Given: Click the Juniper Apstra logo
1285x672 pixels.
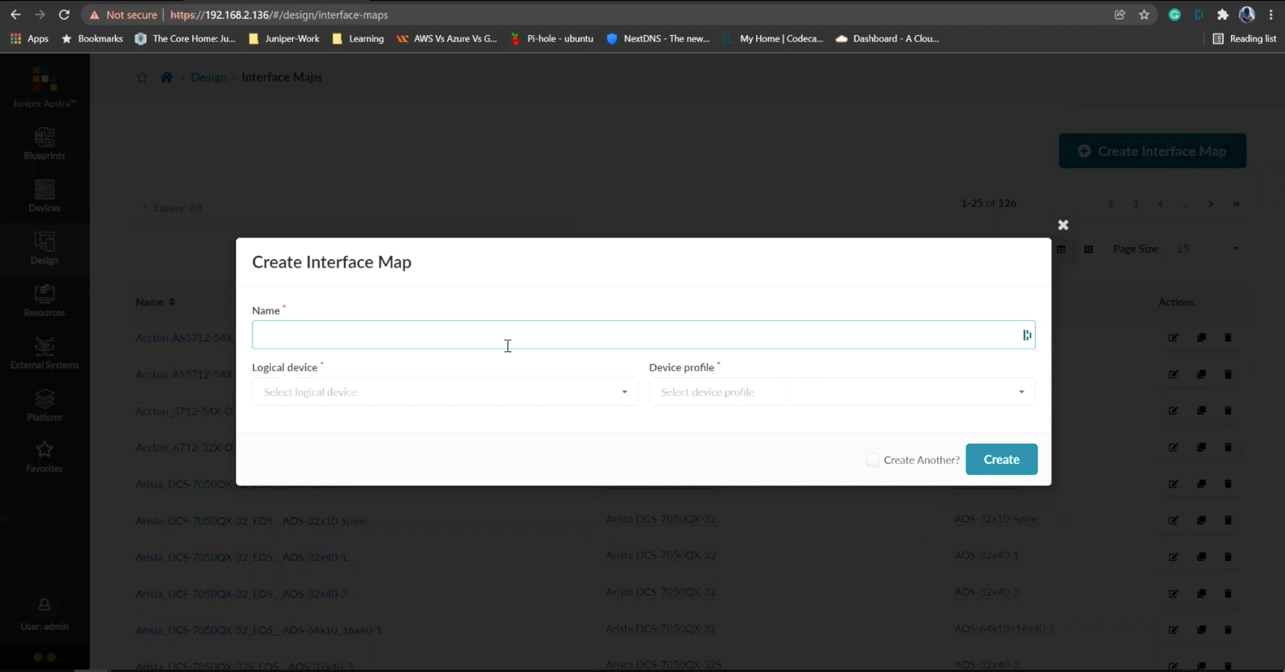Looking at the screenshot, I should [x=44, y=87].
